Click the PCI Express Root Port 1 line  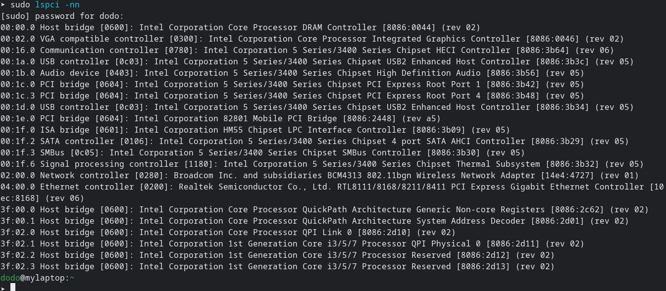292,84
